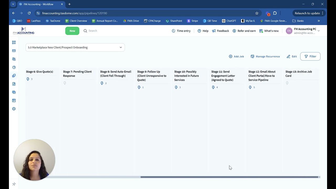Open the workflow pipelines icon in sidebar
Image resolution: width=336 pixels, height=189 pixels.
[14, 76]
